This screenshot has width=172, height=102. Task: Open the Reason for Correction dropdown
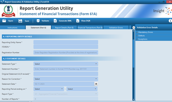66,79
